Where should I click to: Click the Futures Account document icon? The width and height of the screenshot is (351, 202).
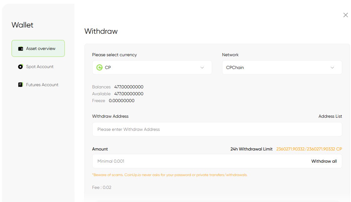tap(20, 85)
